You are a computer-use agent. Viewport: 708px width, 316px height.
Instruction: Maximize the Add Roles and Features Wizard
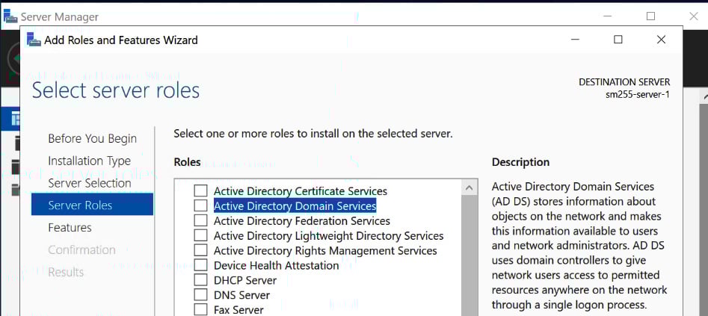point(618,40)
